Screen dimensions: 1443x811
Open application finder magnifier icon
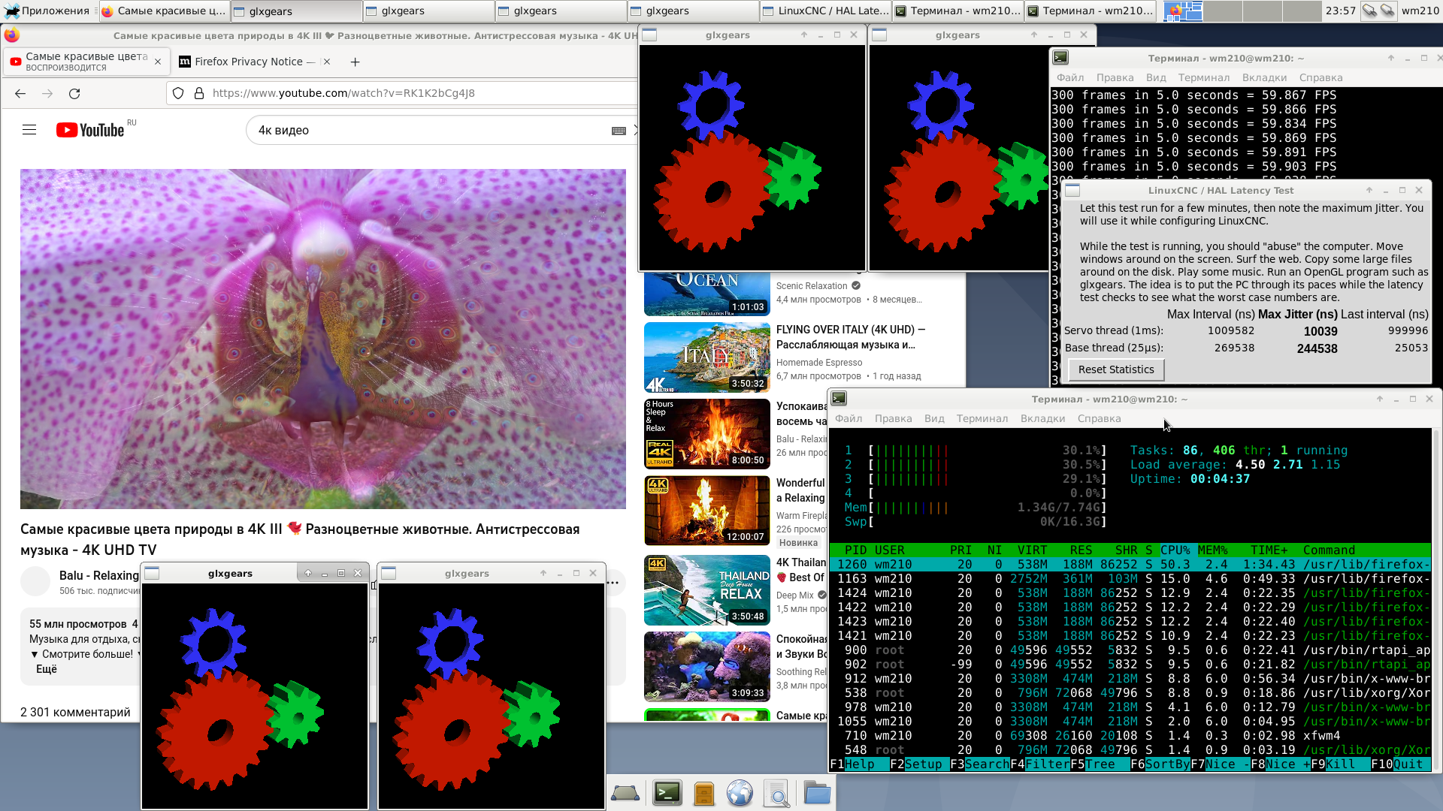(x=776, y=793)
